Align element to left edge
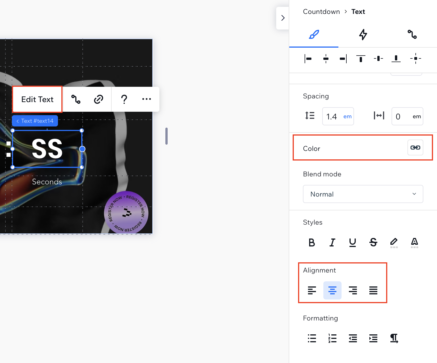437x363 pixels. click(x=308, y=59)
